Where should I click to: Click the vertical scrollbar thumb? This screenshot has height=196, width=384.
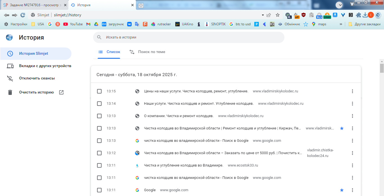pos(382,68)
